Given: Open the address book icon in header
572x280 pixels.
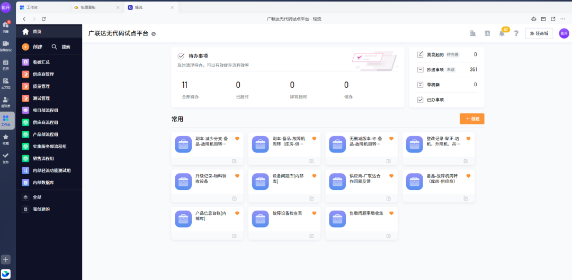Looking at the screenshot, I should click(487, 33).
